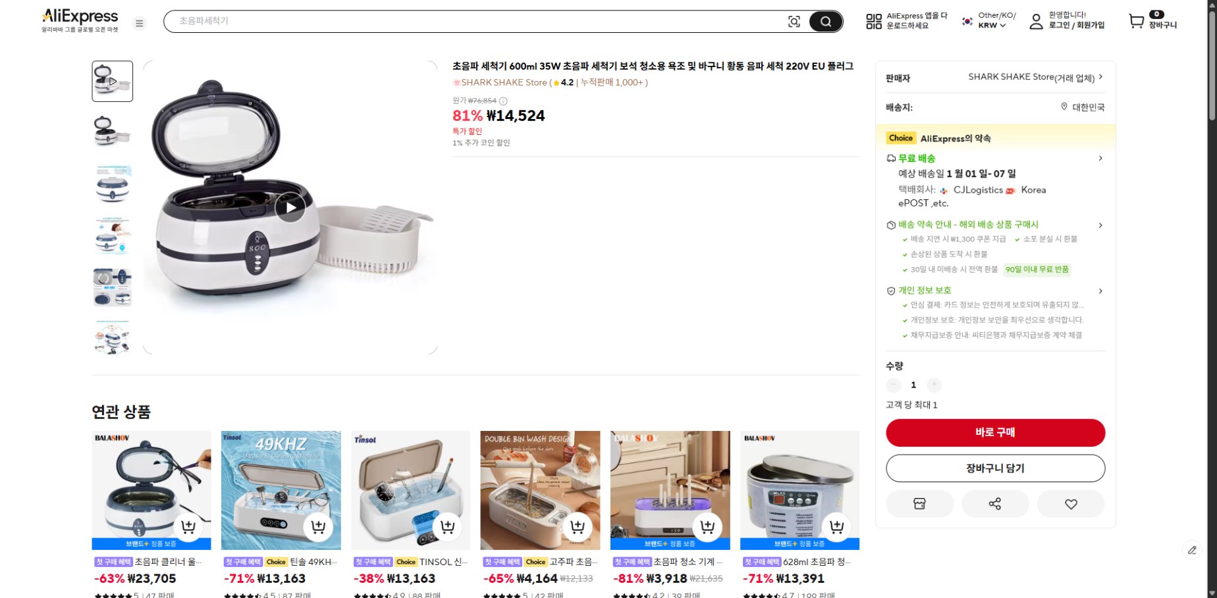This screenshot has height=598, width=1217.
Task: Click the image search camera icon
Action: pos(794,22)
